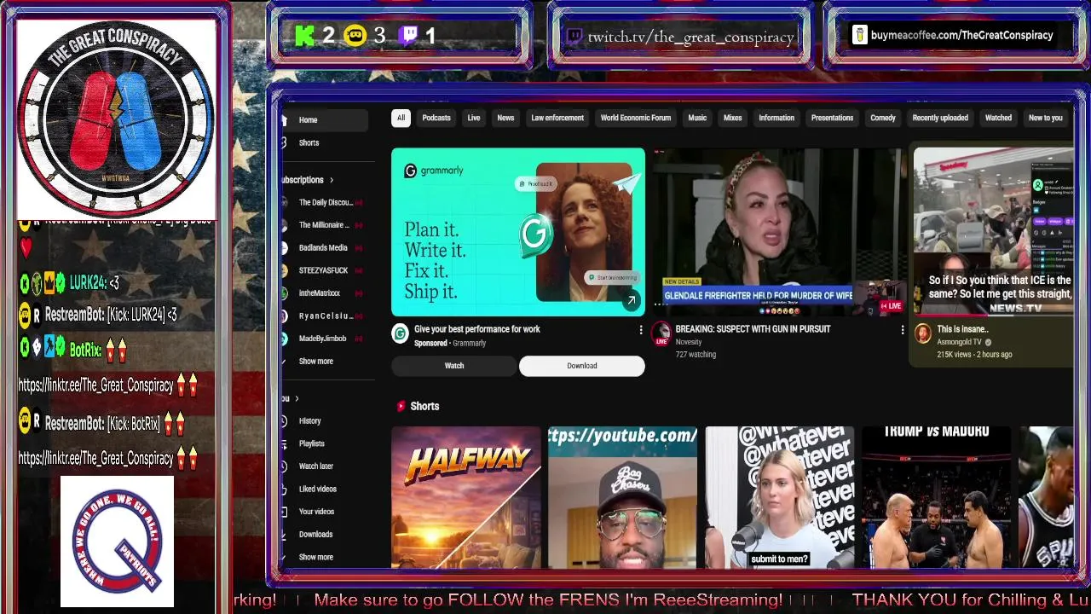Image resolution: width=1091 pixels, height=614 pixels.
Task: Select the Presentations filter chip
Action: [x=832, y=118]
